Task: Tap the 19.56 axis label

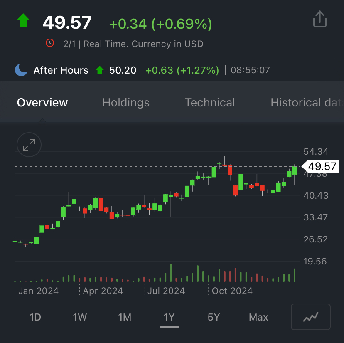Action: (x=315, y=262)
